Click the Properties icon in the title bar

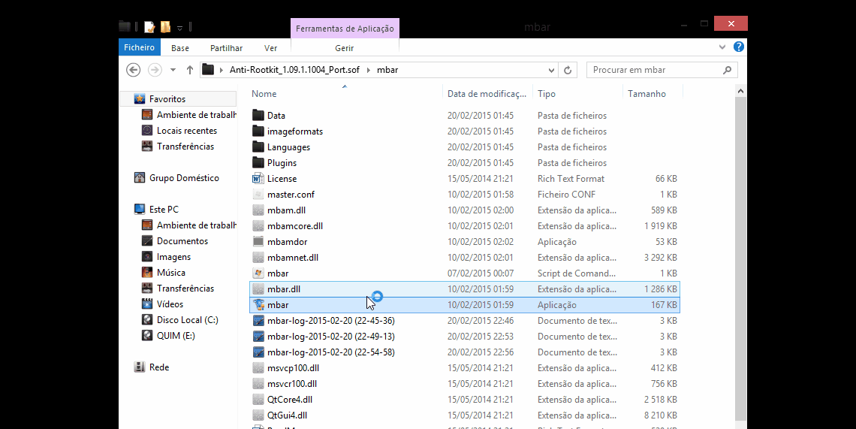pos(149,27)
